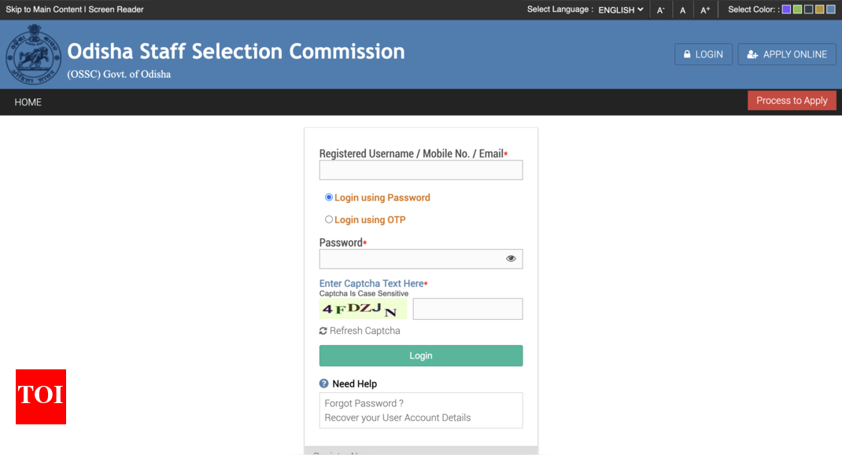Screen dimensions: 842x455
Task: Click the green Login button
Action: point(420,356)
